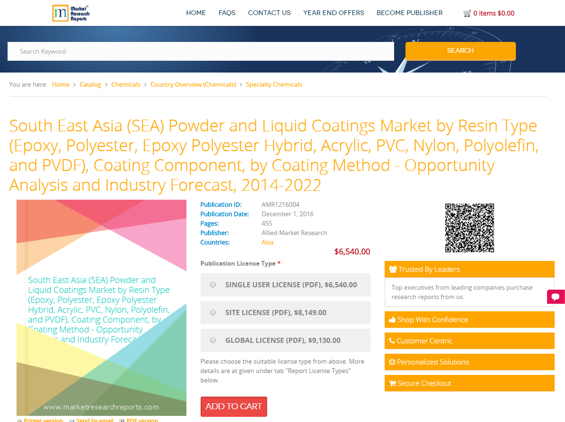Click the email icon beside Send by email

click(71, 420)
